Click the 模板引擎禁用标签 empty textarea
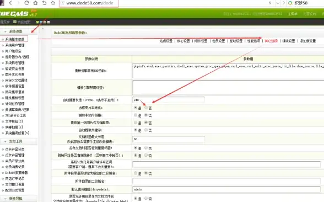The width and height of the screenshot is (324, 202). 228,88
